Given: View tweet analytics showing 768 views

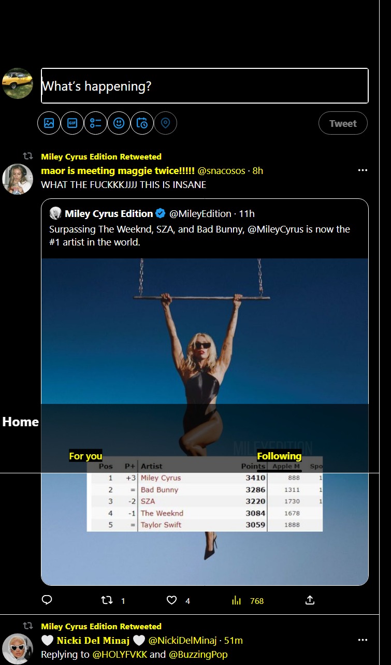Looking at the screenshot, I should pyautogui.click(x=237, y=600).
